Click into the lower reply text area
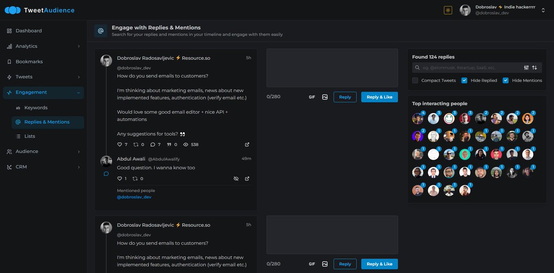Screen dimensions: 554x273 tap(332, 235)
